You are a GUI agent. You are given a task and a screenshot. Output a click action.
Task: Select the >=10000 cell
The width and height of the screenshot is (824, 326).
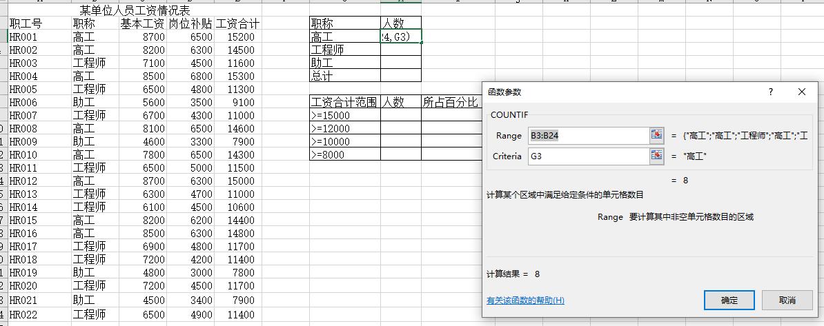point(345,141)
